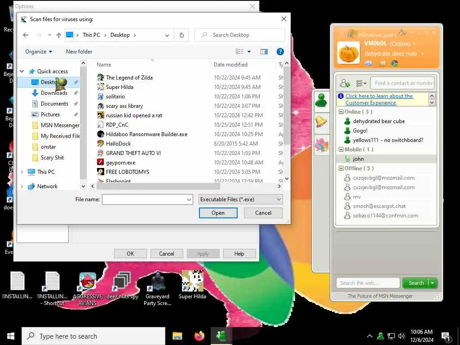Open the Search button dropdown arrow
Image resolution: width=460 pixels, height=345 pixels.
[433, 283]
